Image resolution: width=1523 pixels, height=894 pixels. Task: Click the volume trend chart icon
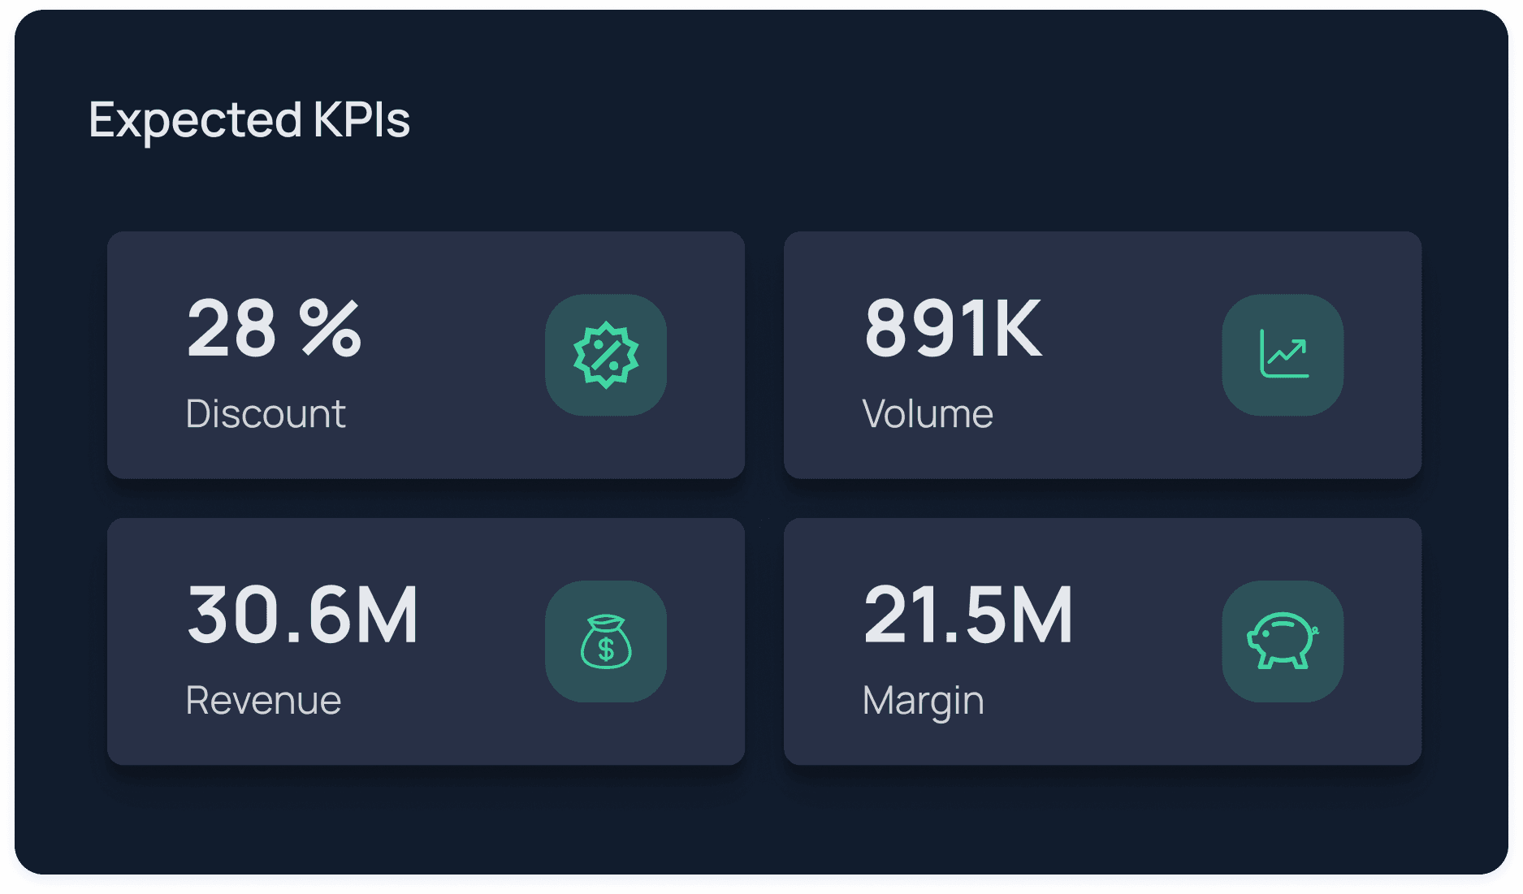[x=1283, y=355]
